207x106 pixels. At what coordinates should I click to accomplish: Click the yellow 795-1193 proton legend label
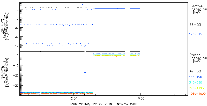point(197,88)
